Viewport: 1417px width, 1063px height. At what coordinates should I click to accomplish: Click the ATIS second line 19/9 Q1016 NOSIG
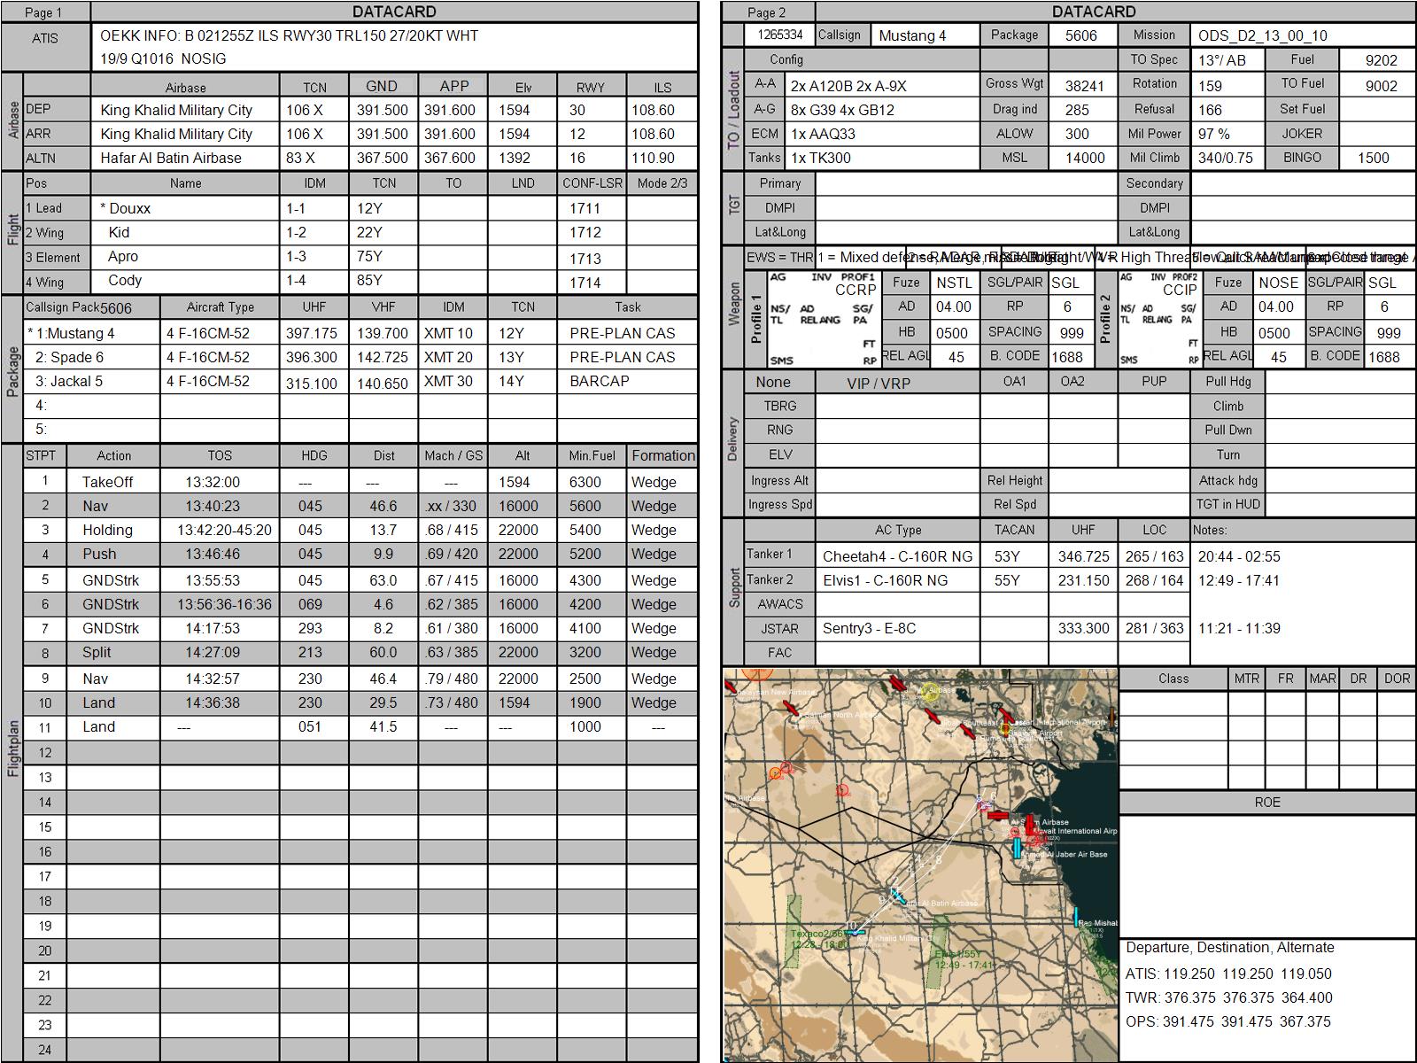tap(163, 59)
